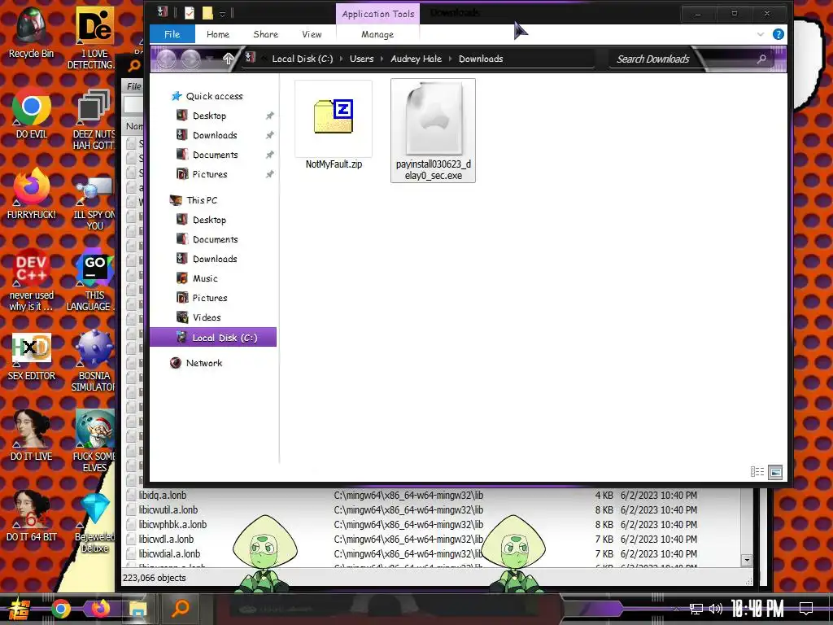833x625 pixels.
Task: Switch to the Share ribbon tab
Action: (x=266, y=34)
